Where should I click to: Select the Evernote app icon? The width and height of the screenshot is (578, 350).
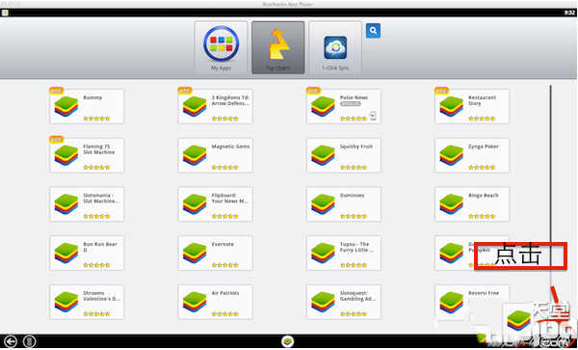click(x=195, y=253)
